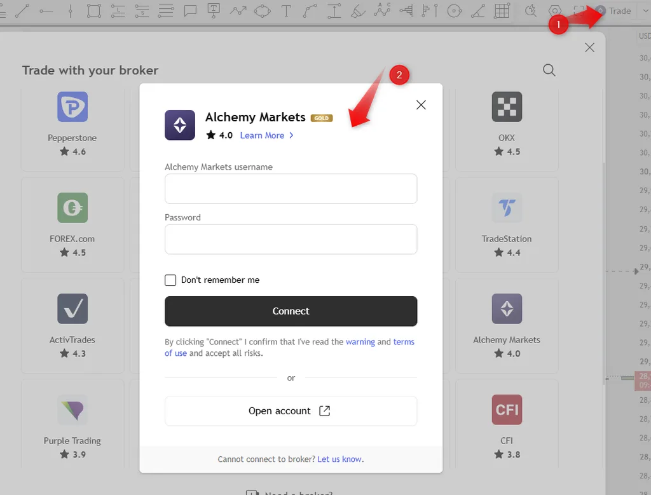Click the Alchemy Markets logo in dialog header
Image resolution: width=651 pixels, height=495 pixels.
180,125
